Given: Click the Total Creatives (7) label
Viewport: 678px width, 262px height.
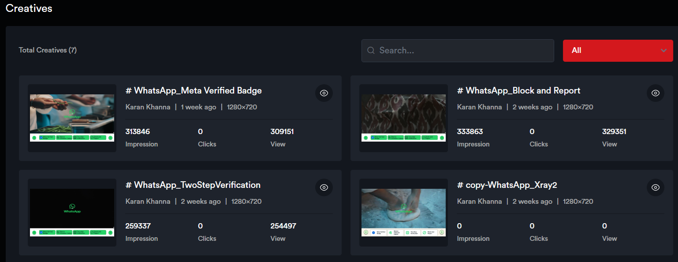Looking at the screenshot, I should (48, 50).
